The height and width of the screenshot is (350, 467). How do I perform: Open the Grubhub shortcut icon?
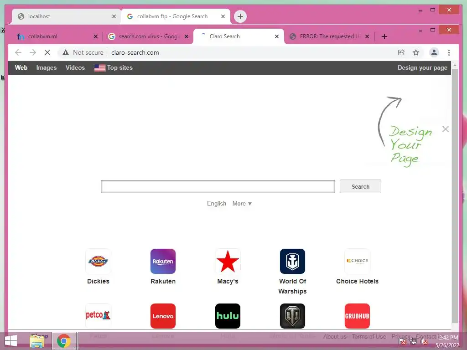click(x=357, y=316)
